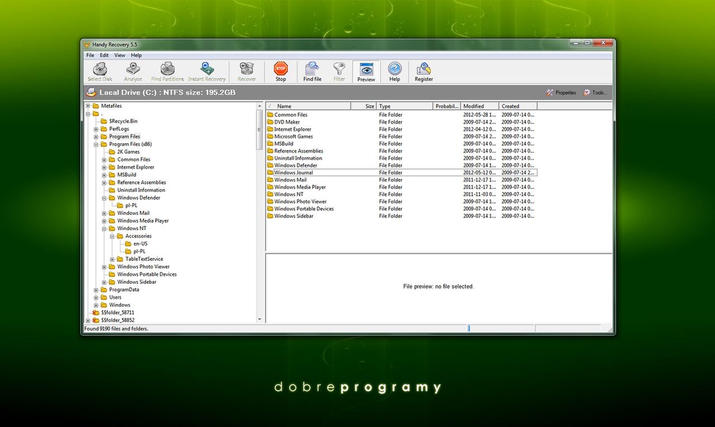Viewport: 715px width, 427px height.
Task: Open the View menu
Action: [120, 55]
